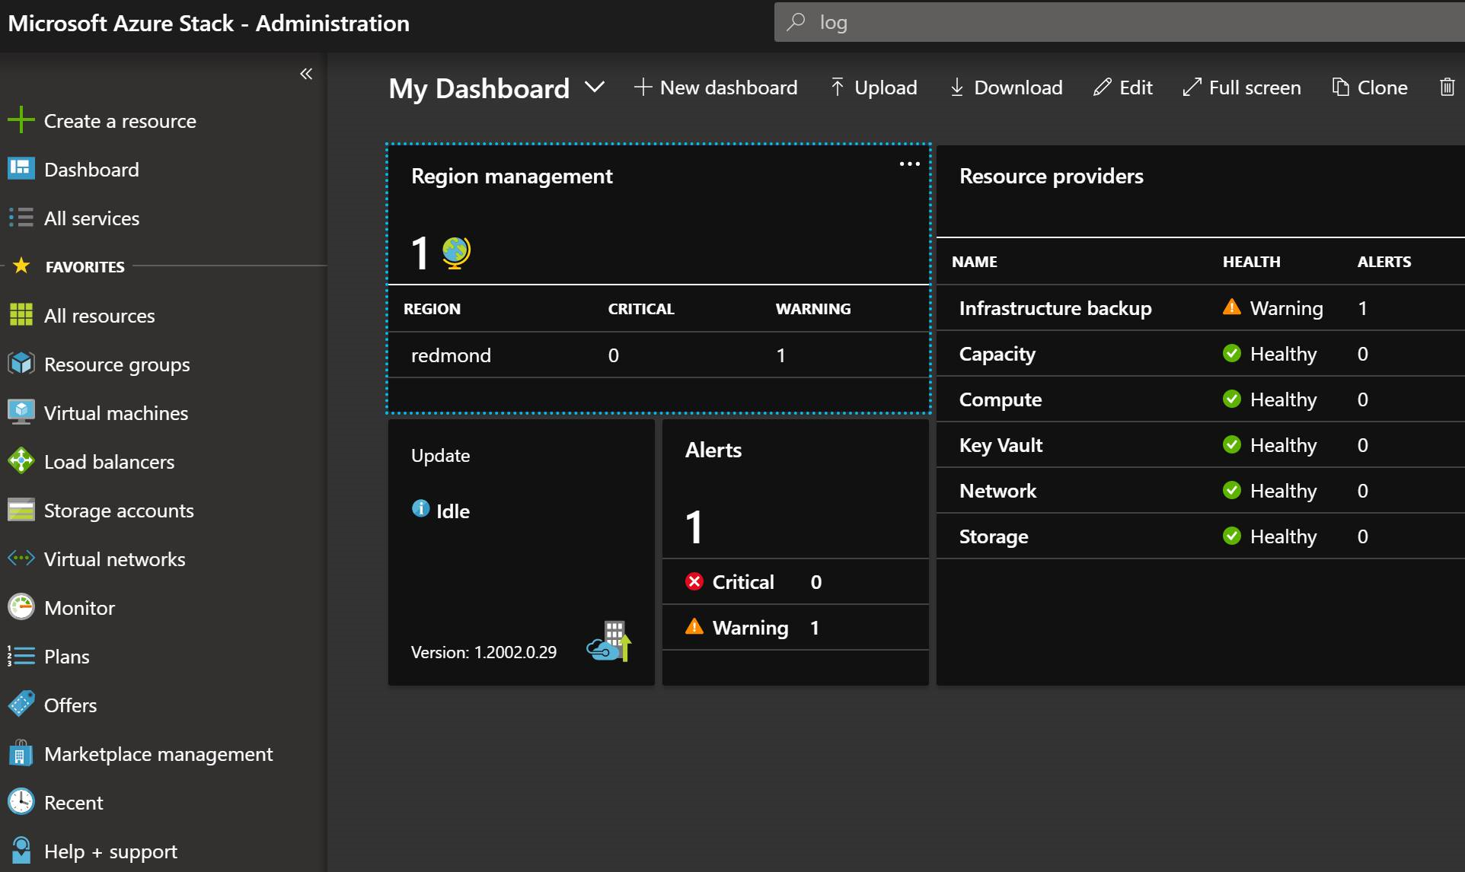Click the Infrastructure backup warning icon

1230,306
